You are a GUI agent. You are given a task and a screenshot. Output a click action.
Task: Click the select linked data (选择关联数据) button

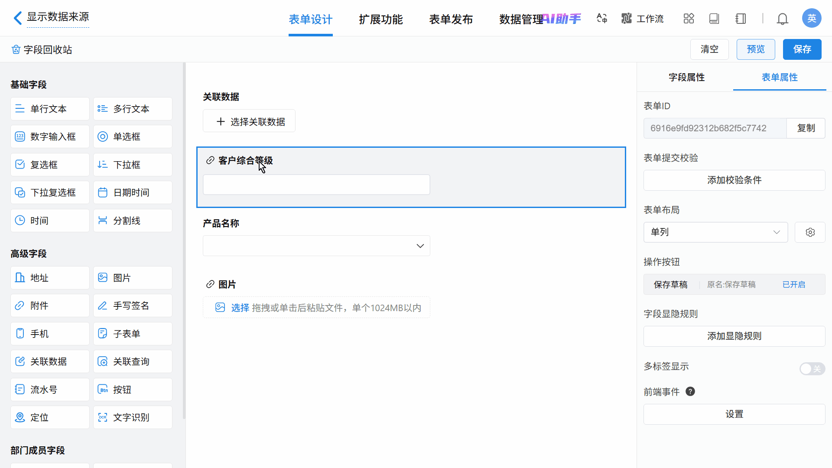coord(249,121)
